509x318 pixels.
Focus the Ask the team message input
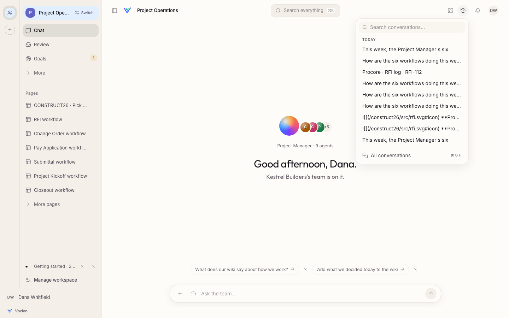[311, 294]
